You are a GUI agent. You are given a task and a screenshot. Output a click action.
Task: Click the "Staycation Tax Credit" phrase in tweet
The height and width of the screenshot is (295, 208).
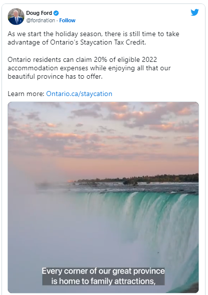[x=113, y=43]
